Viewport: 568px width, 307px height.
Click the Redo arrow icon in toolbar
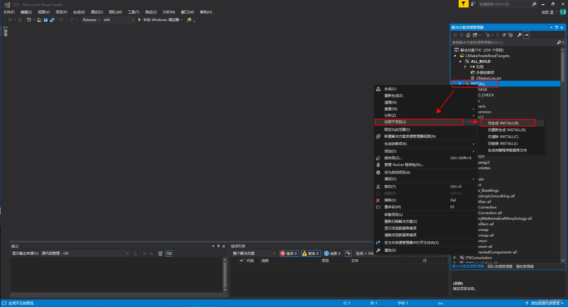point(71,20)
